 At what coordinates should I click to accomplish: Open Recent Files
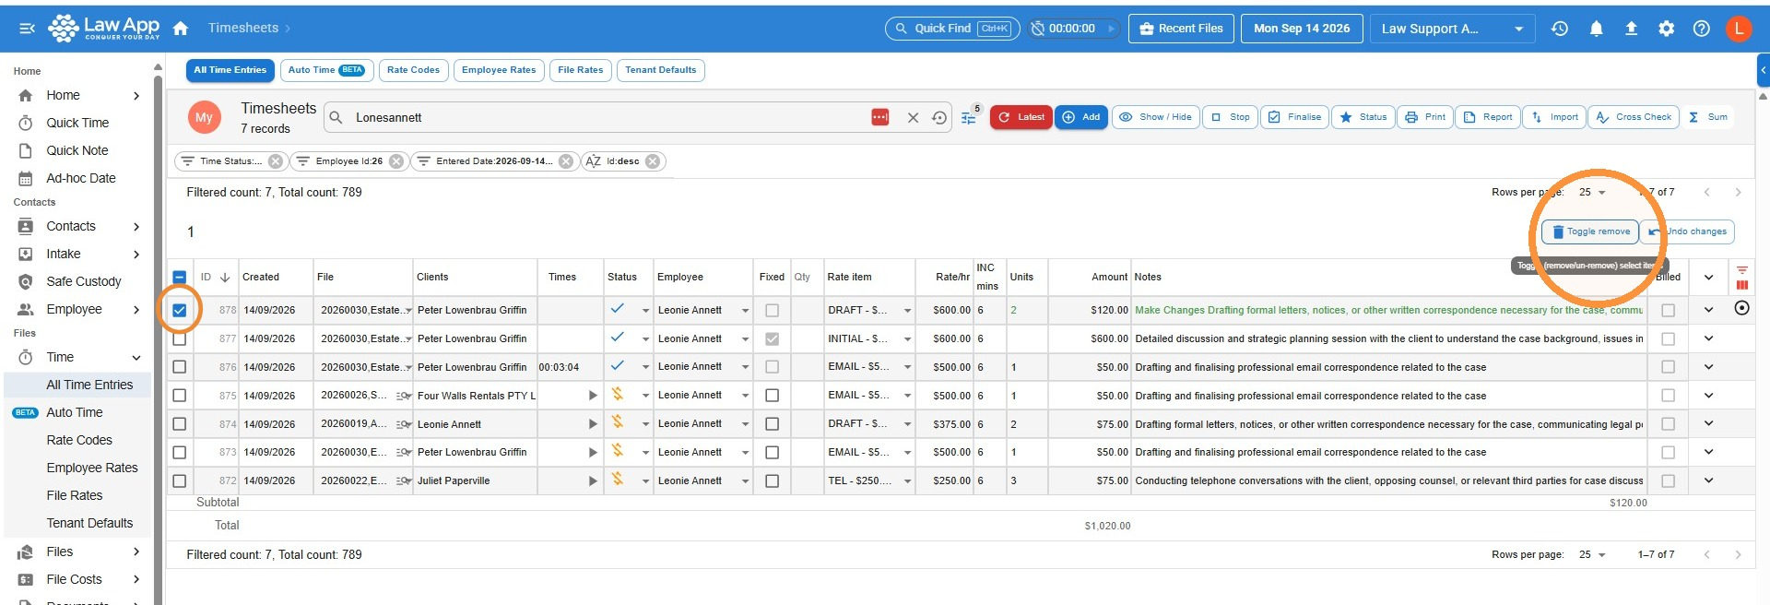coord(1181,29)
